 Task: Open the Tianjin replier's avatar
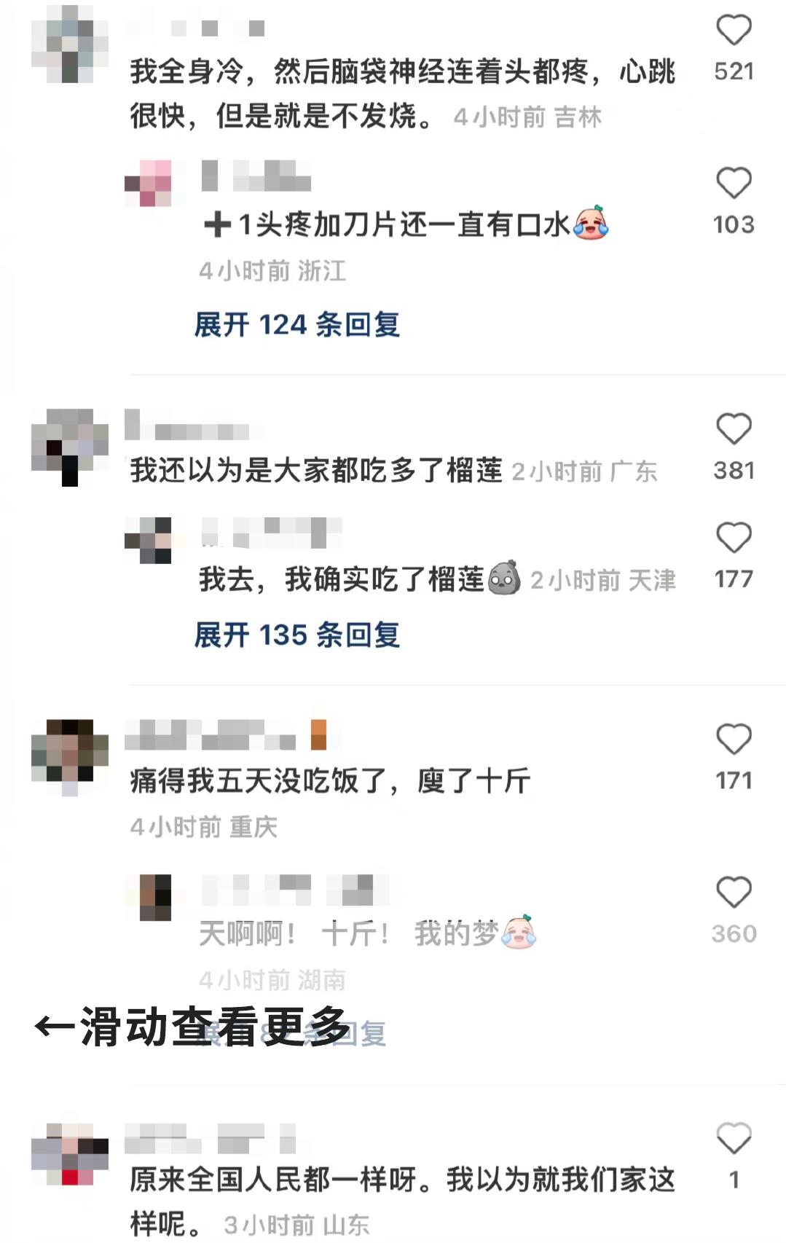148,540
